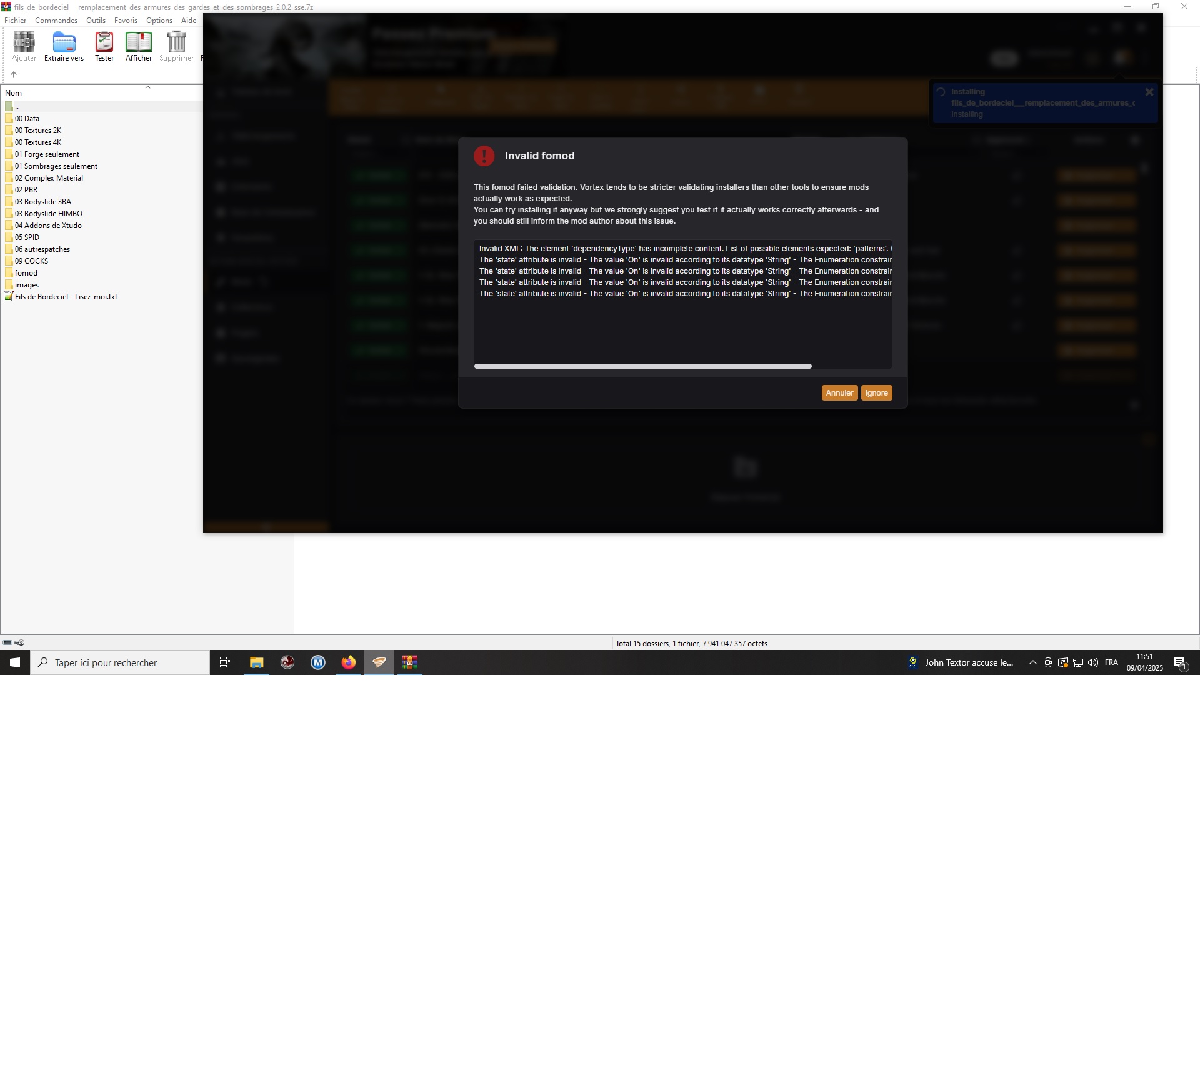Open the Windows Start menu
This screenshot has height=1078, width=1200.
point(15,662)
